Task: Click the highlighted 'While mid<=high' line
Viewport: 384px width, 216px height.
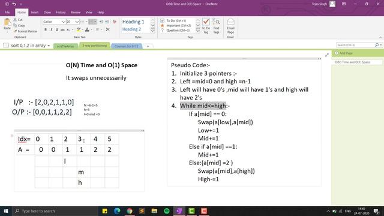Action: point(203,106)
